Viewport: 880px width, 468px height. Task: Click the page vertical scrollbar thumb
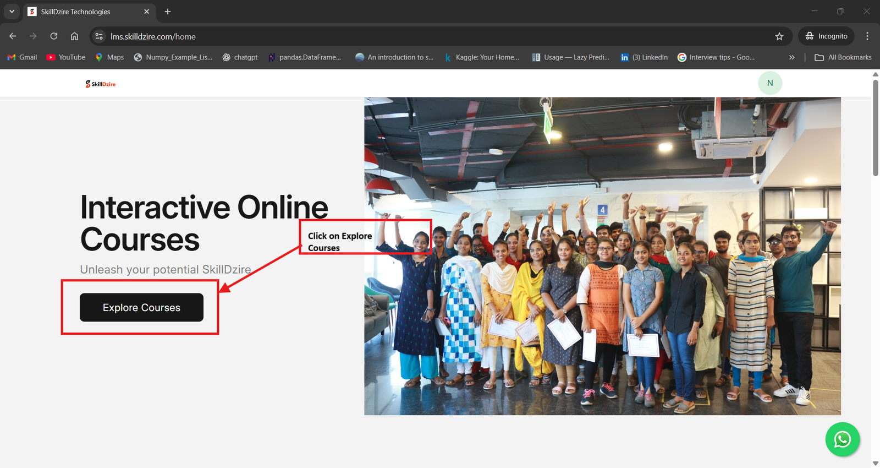tap(876, 128)
